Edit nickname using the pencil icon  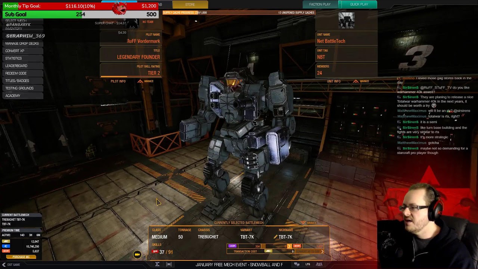click(x=276, y=237)
